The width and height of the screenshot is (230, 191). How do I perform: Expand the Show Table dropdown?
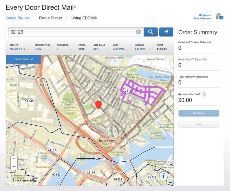(23, 59)
